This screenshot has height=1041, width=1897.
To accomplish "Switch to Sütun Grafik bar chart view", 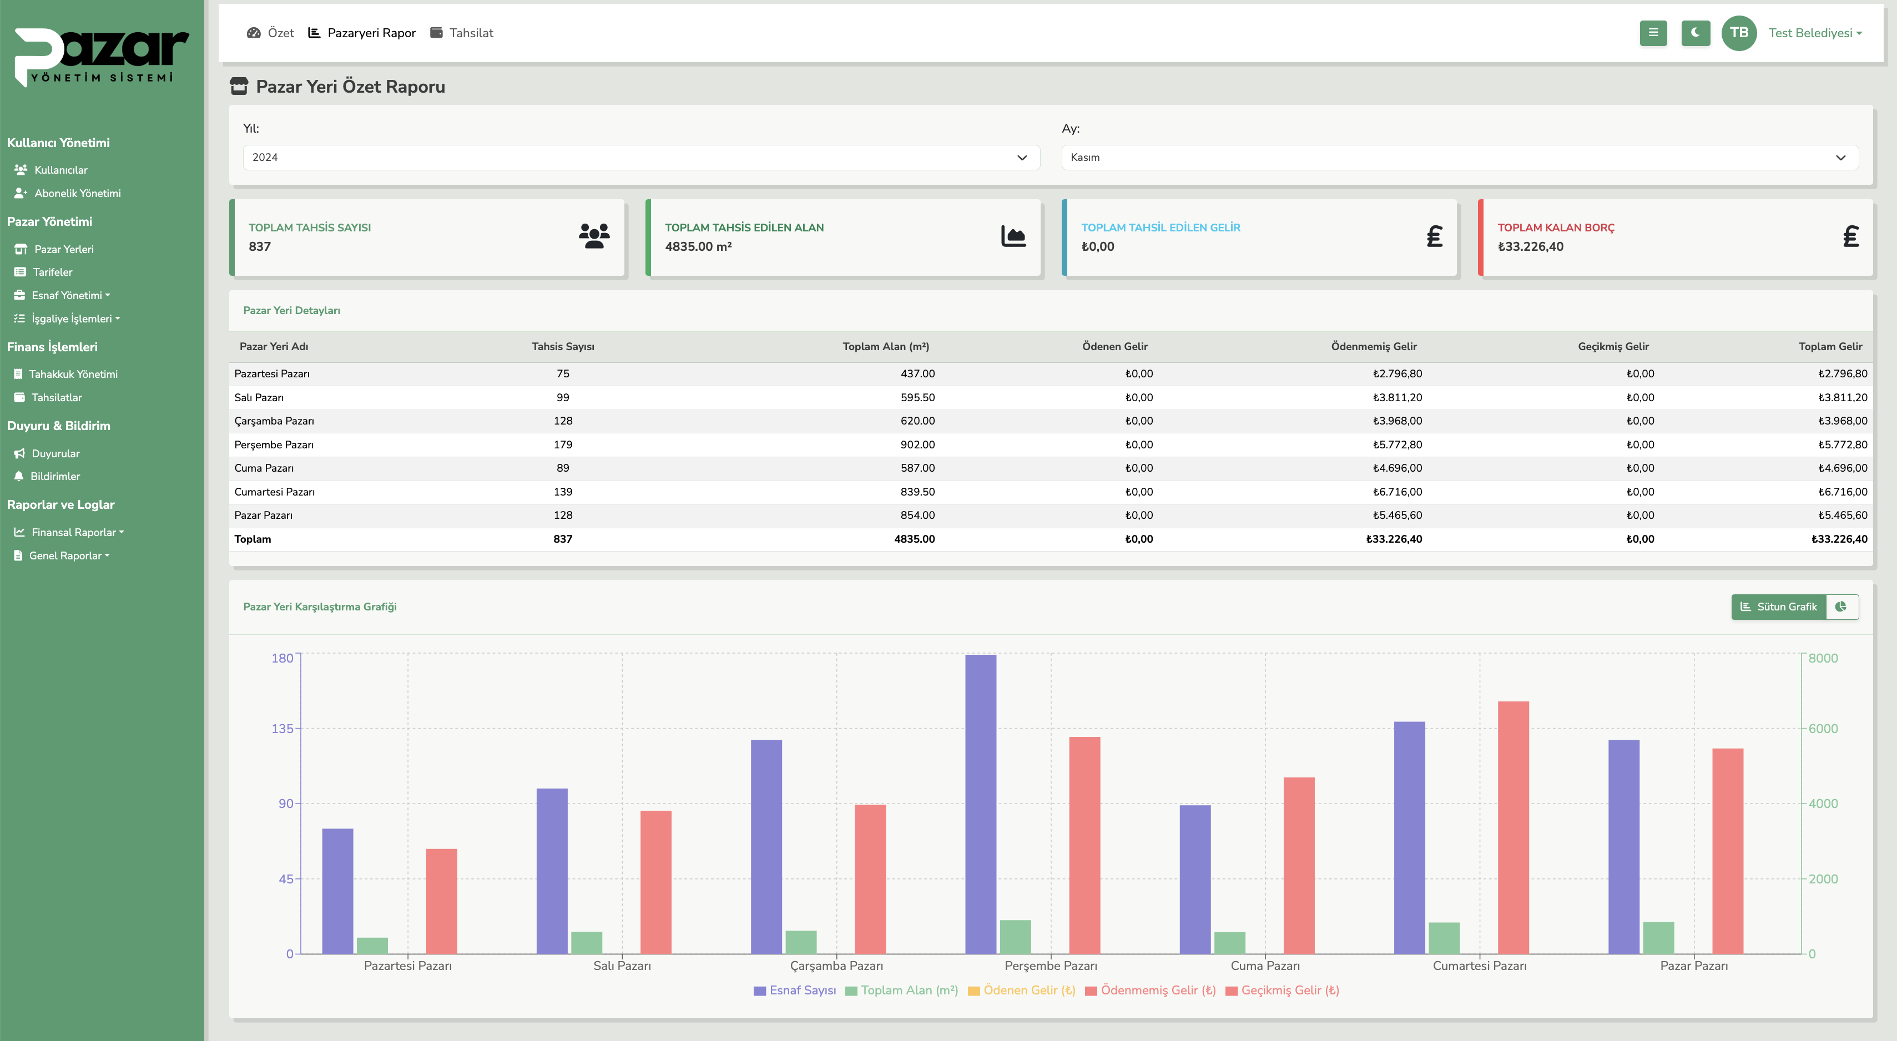I will pos(1778,608).
